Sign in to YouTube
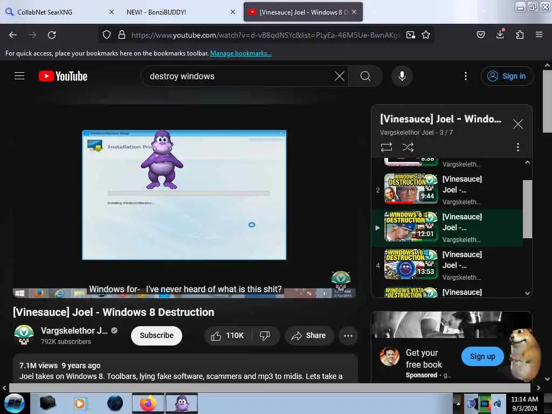The width and height of the screenshot is (552, 414). pyautogui.click(x=507, y=76)
